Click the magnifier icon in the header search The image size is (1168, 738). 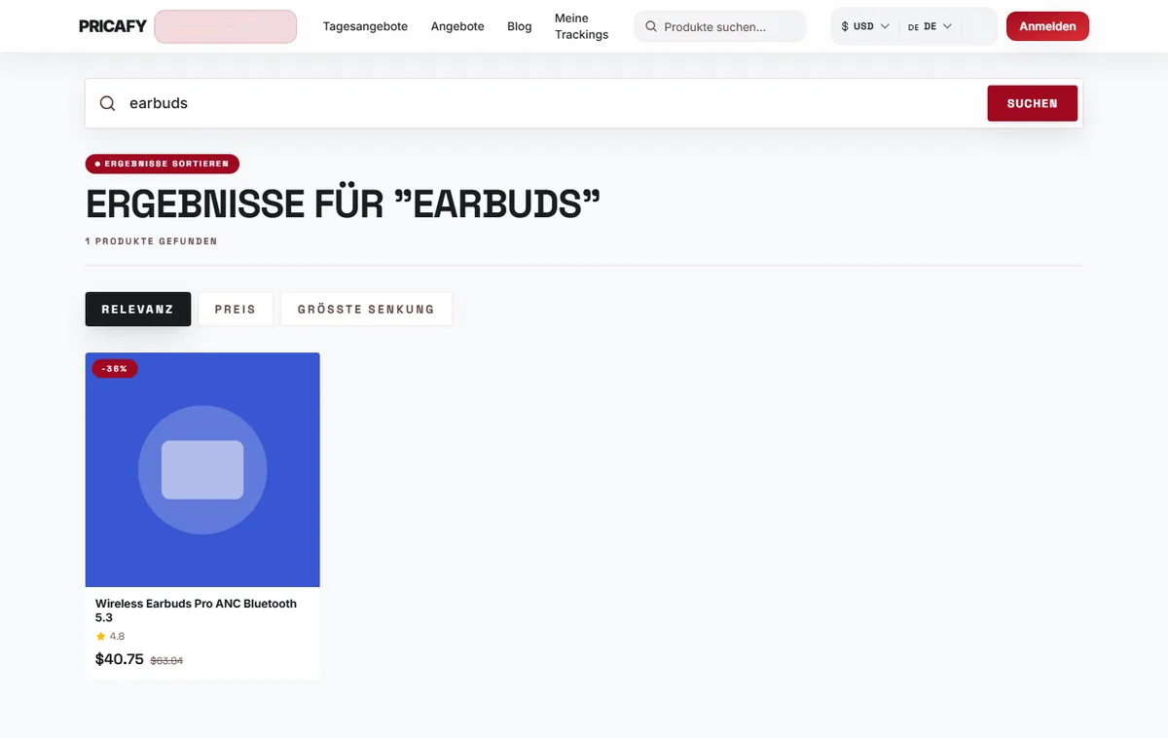(651, 27)
